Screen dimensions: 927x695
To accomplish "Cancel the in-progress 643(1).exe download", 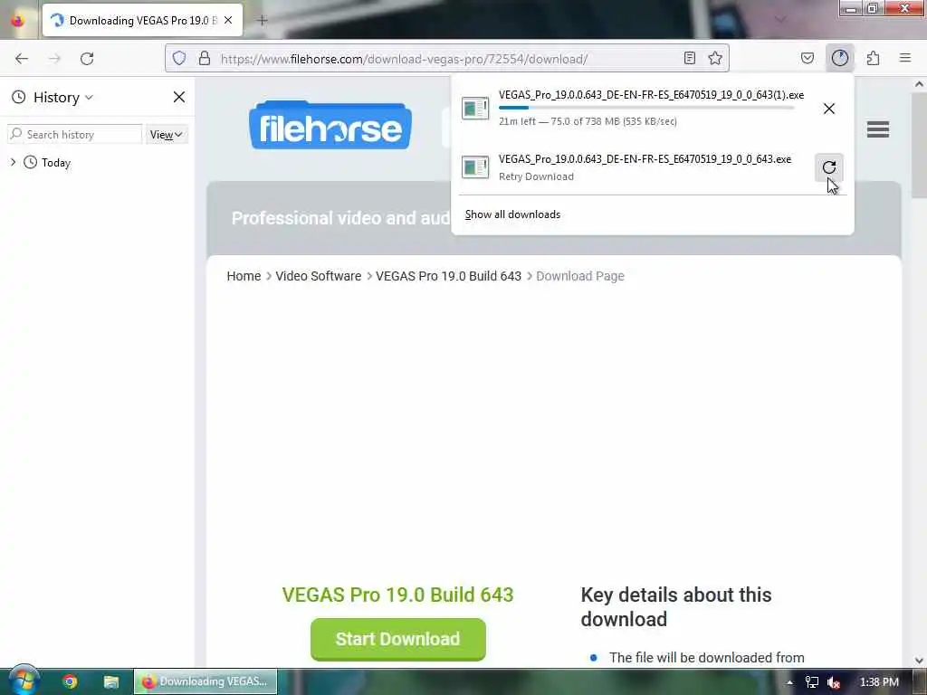I will point(829,109).
